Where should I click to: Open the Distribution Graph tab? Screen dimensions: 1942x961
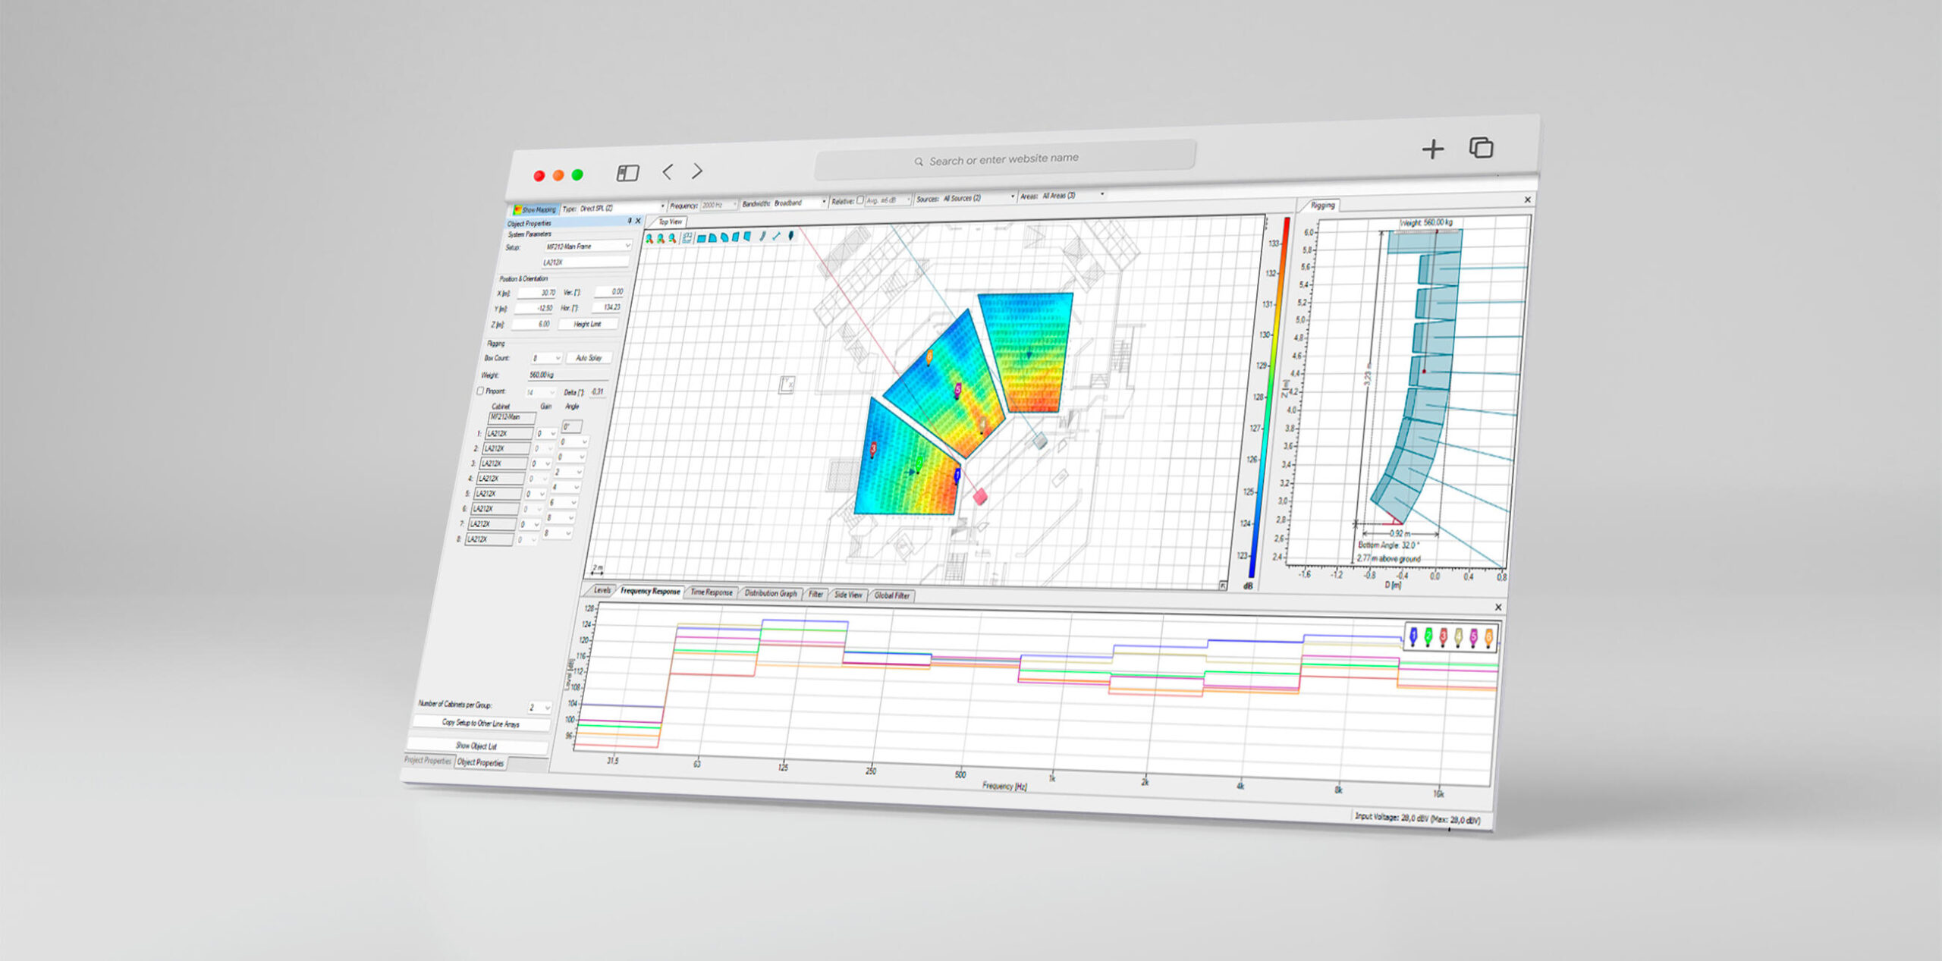coord(770,593)
